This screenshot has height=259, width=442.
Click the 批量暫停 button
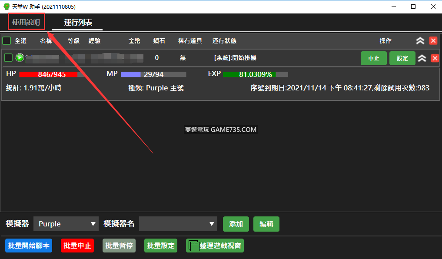(119, 246)
